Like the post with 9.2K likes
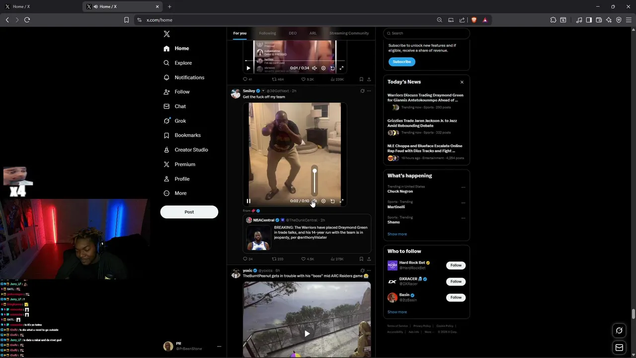Screen dimensions: 636x358 click(x=308, y=80)
